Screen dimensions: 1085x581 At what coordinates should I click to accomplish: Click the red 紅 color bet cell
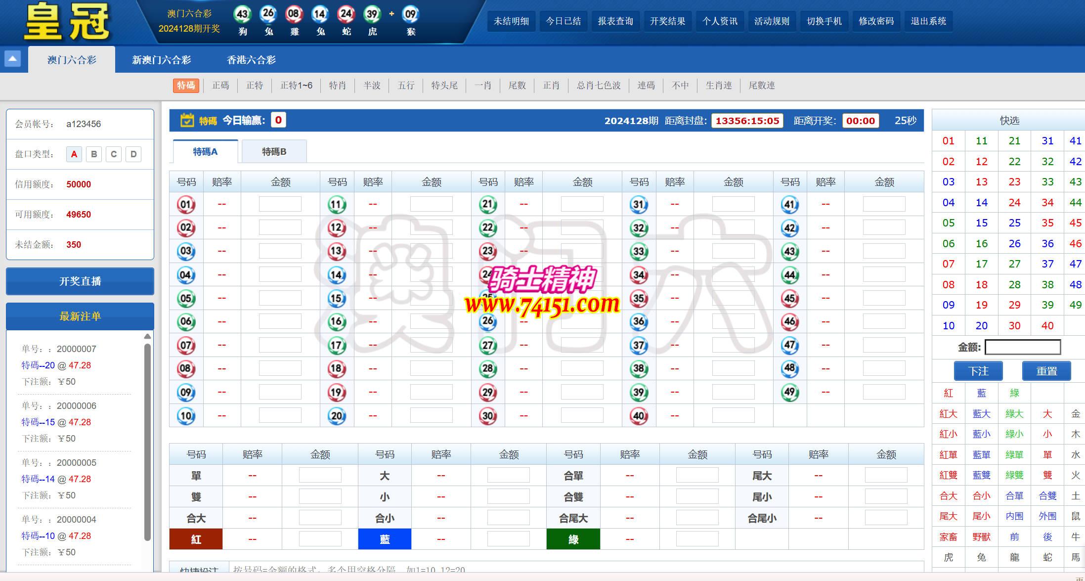pyautogui.click(x=196, y=539)
